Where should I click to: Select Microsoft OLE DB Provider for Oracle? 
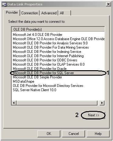(40, 69)
